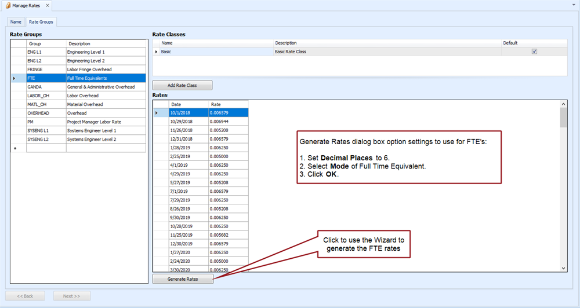Select the FRINGE rate group row
Viewport: 580px width, 308px height.
coord(46,69)
